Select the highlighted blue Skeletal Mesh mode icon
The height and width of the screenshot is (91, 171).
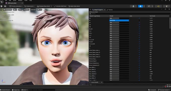click(x=140, y=6)
